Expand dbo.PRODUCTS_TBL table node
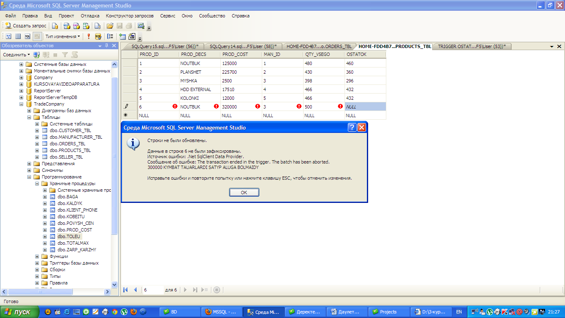The image size is (565, 318). (x=37, y=150)
